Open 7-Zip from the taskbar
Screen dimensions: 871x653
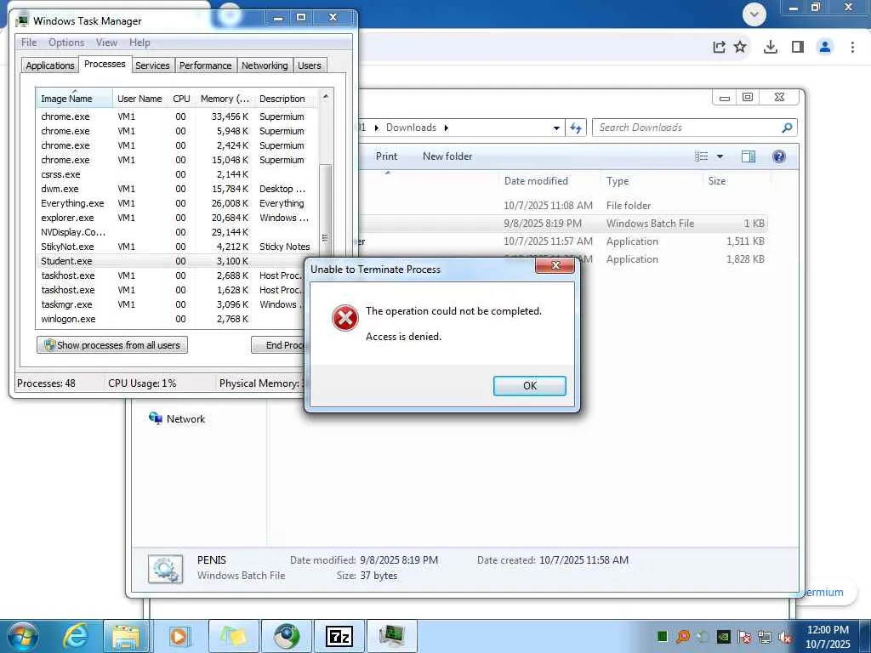[339, 636]
